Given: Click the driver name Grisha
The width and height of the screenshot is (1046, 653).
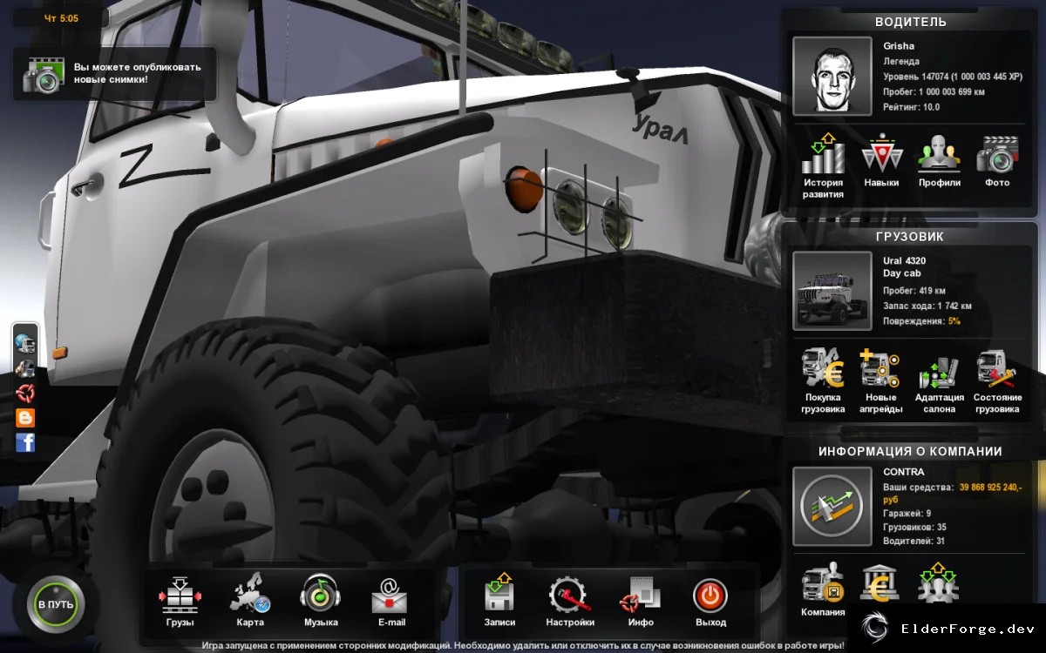Looking at the screenshot, I should click(899, 46).
